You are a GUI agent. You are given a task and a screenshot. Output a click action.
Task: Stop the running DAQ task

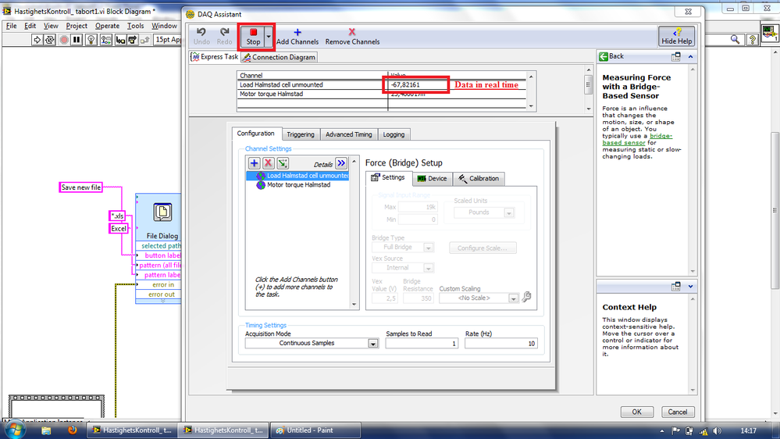253,37
